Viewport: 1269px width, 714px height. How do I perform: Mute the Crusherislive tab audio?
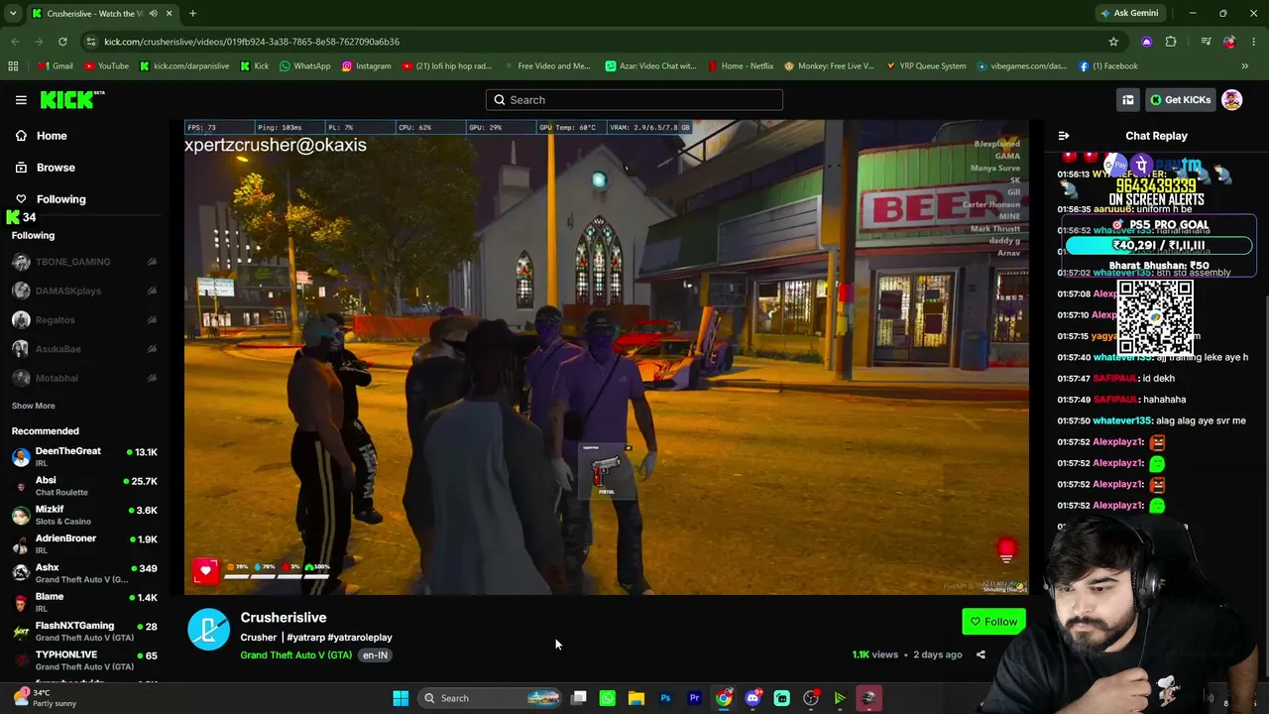[x=153, y=13]
